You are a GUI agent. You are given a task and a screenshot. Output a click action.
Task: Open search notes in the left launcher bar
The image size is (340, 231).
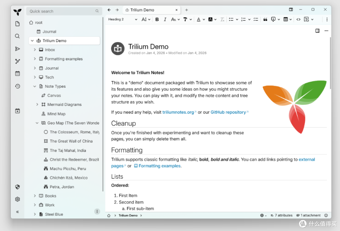point(17,36)
